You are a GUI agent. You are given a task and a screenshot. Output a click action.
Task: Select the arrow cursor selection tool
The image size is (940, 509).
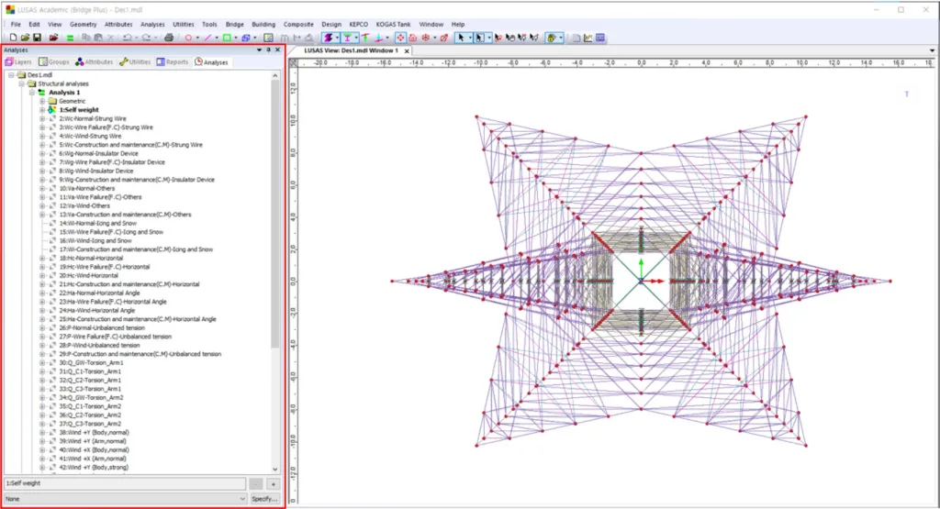(460, 38)
